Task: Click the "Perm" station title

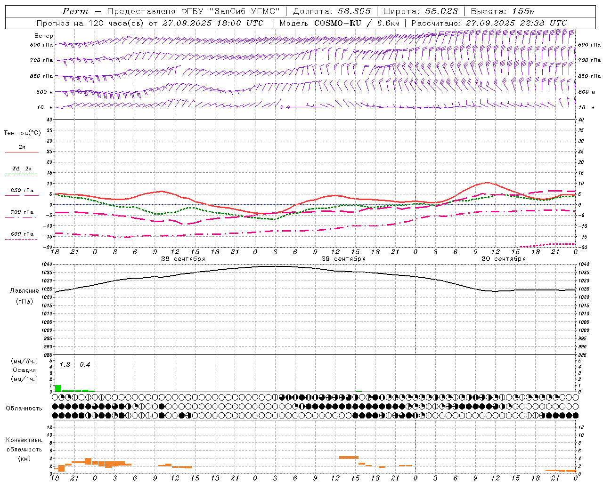Action: tap(75, 11)
